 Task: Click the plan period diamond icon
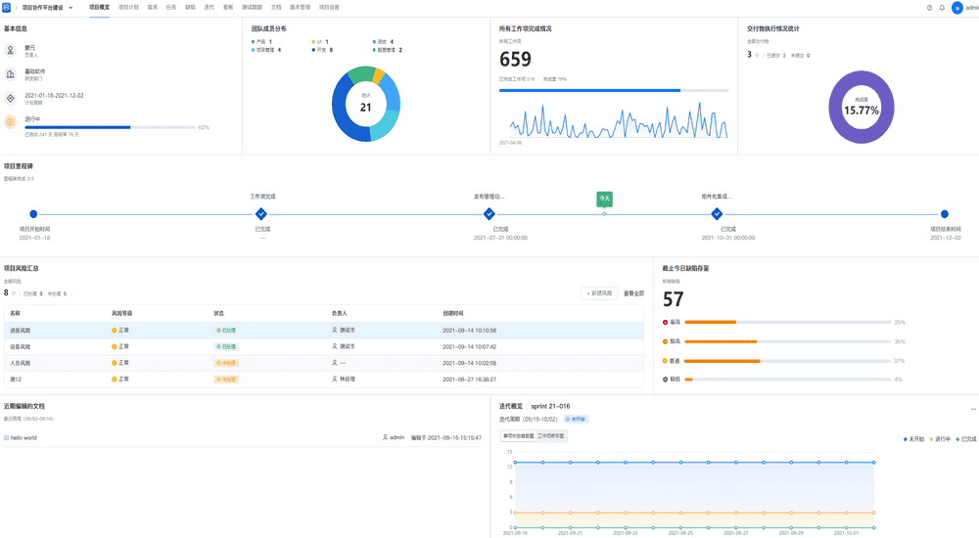tap(11, 98)
